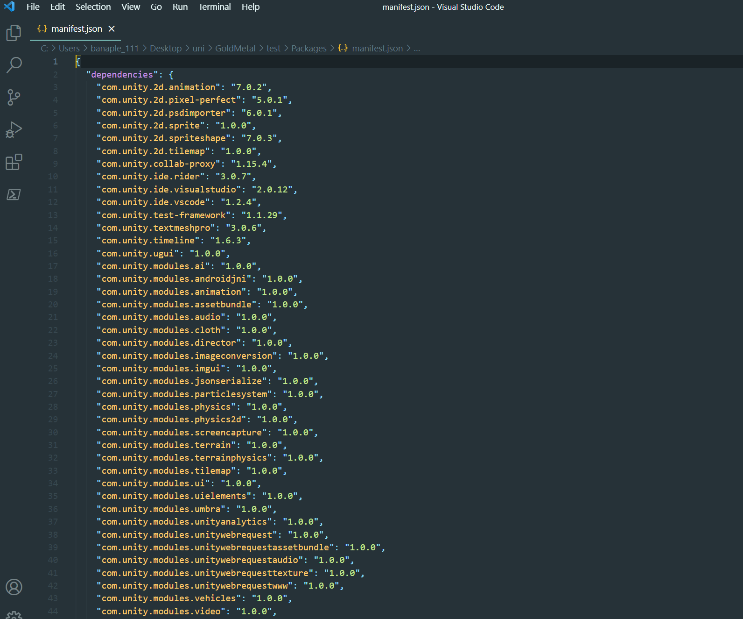Select the manifest.json editor tab
Screen dimensions: 743x619
pyautogui.click(x=76, y=29)
